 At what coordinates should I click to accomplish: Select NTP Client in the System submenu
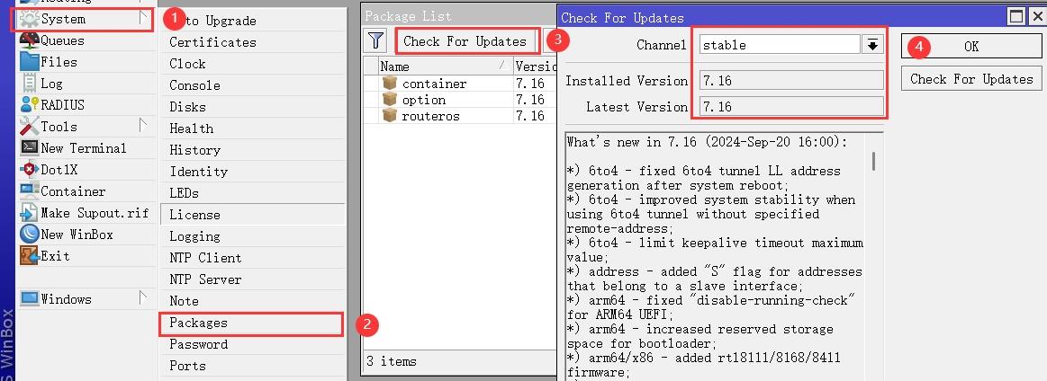(252, 258)
